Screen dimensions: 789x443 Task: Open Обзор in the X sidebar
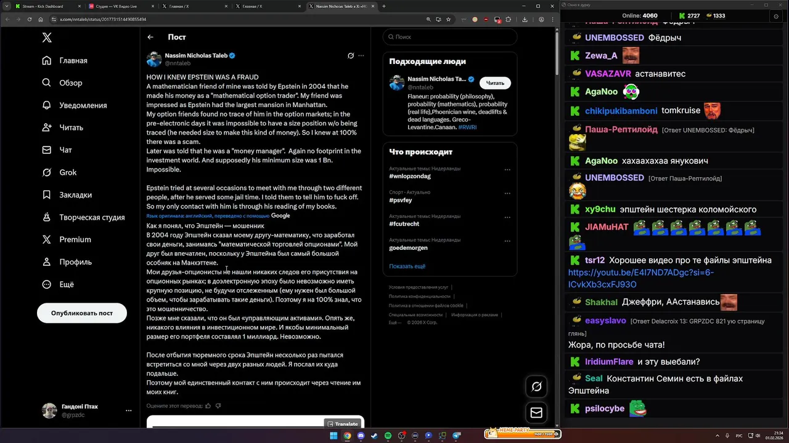pos(62,82)
